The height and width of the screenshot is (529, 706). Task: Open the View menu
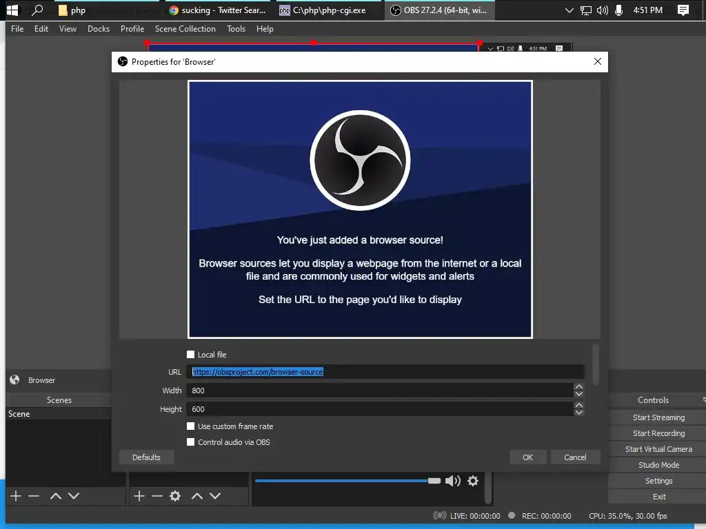click(68, 29)
